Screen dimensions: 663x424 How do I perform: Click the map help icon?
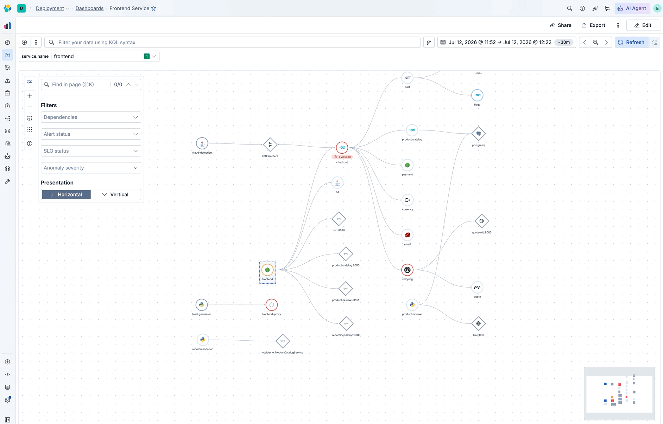[30, 143]
